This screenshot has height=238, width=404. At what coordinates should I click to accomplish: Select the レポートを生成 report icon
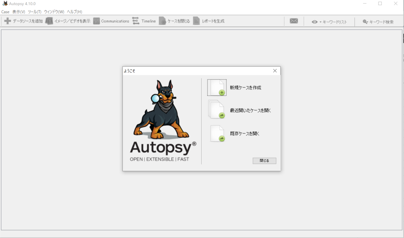click(196, 21)
